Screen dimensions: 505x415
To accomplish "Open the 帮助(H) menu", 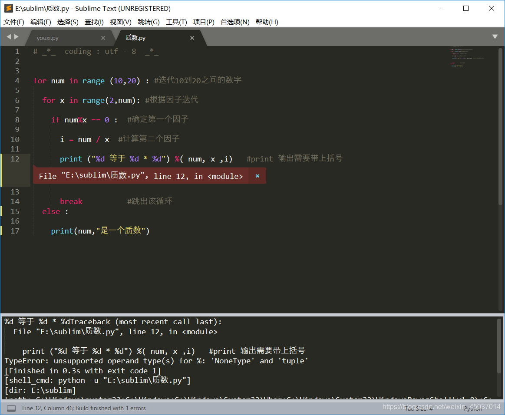I will click(x=267, y=22).
